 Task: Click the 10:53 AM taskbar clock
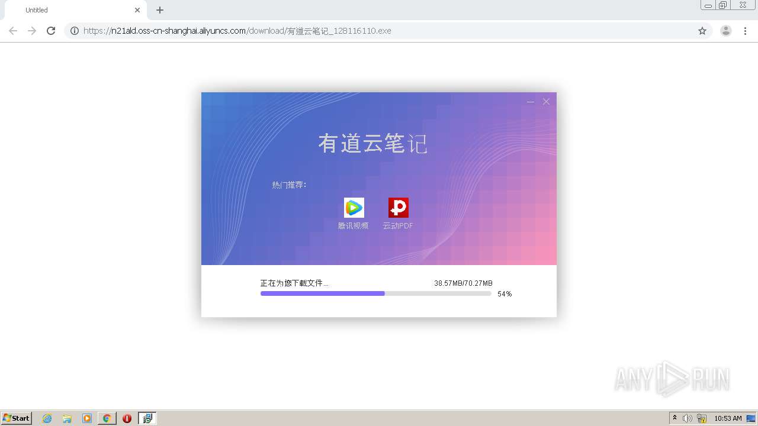coord(728,418)
